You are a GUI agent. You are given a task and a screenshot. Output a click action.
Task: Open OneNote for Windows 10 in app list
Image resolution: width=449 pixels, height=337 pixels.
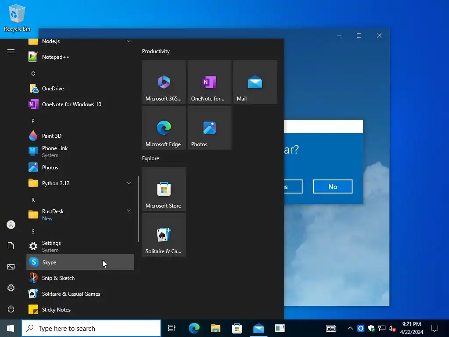coord(80,104)
